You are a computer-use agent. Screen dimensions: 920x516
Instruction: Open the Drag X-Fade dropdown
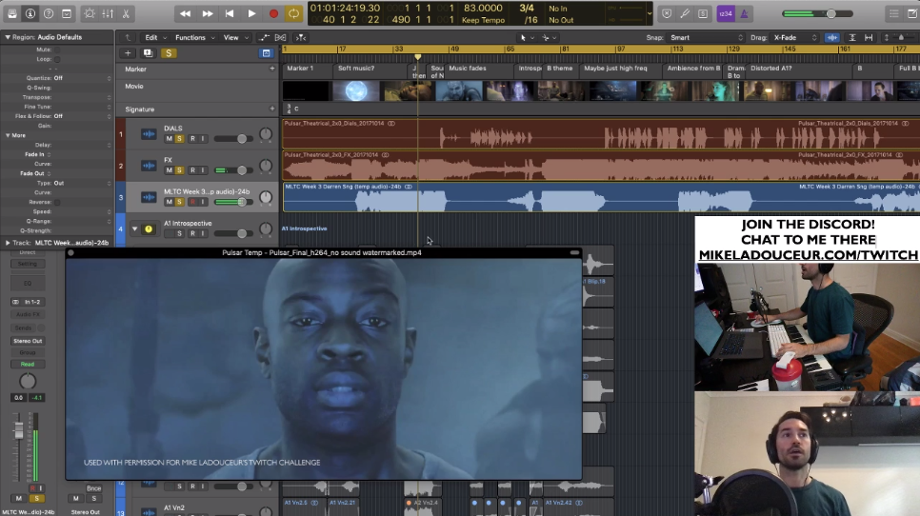(794, 37)
